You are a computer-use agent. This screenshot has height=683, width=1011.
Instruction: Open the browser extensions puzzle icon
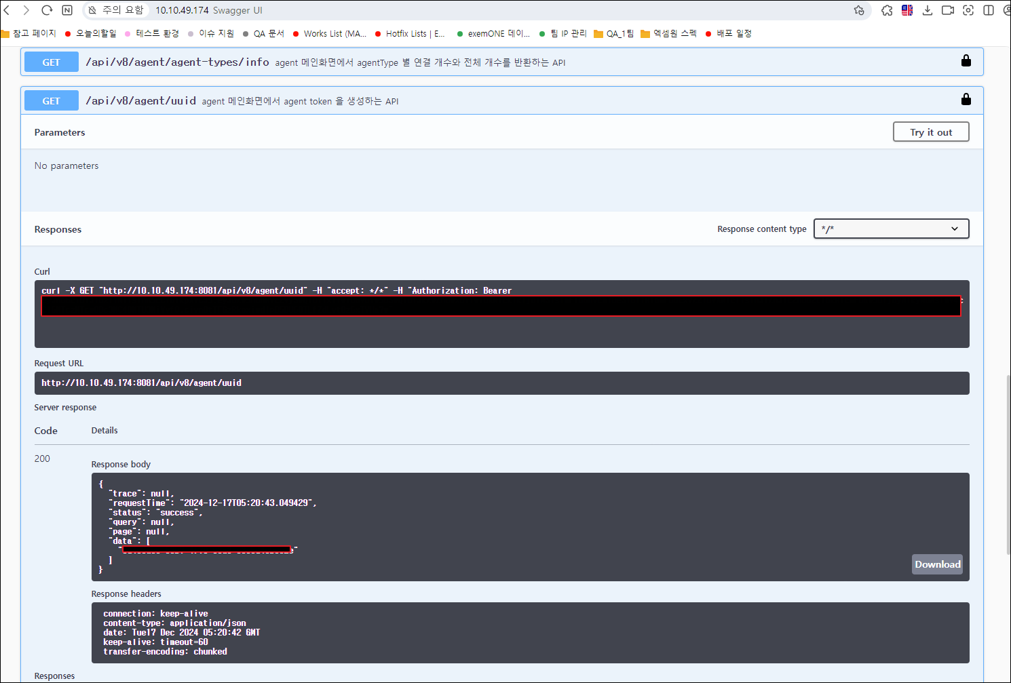[x=887, y=10]
